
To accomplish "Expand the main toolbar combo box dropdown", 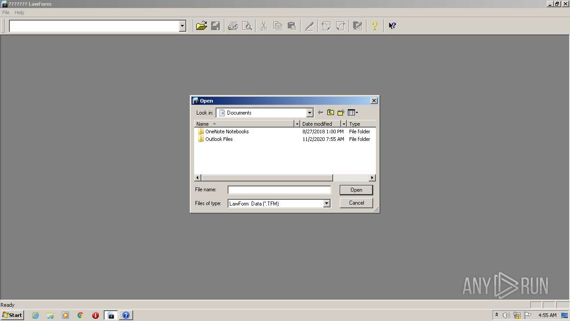I will tap(182, 26).
